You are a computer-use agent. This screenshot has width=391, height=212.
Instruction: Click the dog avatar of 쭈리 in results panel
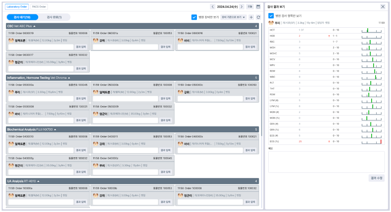pos(271,23)
